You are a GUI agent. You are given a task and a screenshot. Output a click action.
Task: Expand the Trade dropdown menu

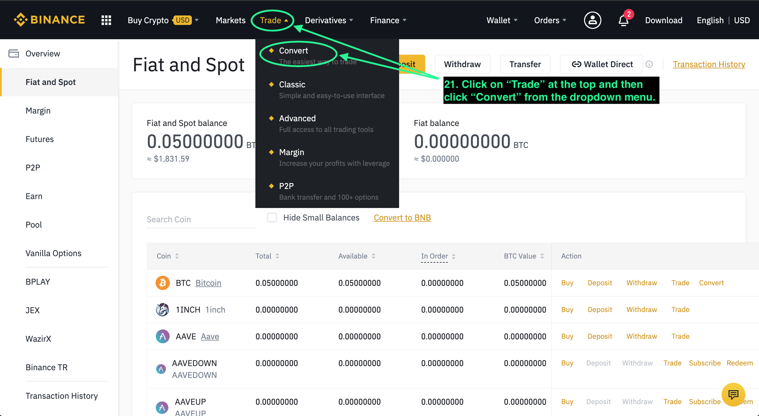(273, 21)
